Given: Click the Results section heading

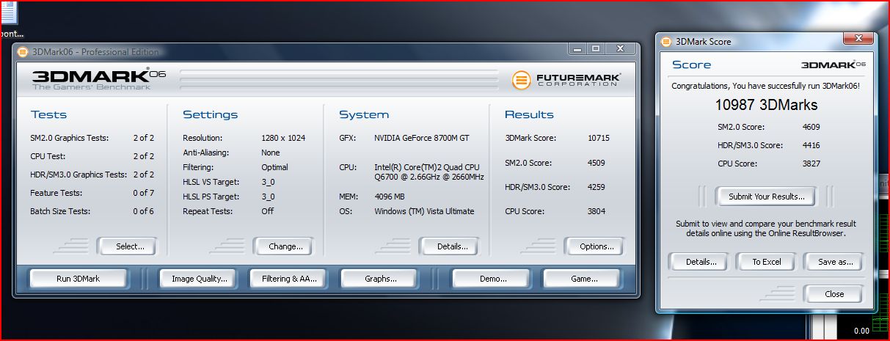Looking at the screenshot, I should (529, 114).
